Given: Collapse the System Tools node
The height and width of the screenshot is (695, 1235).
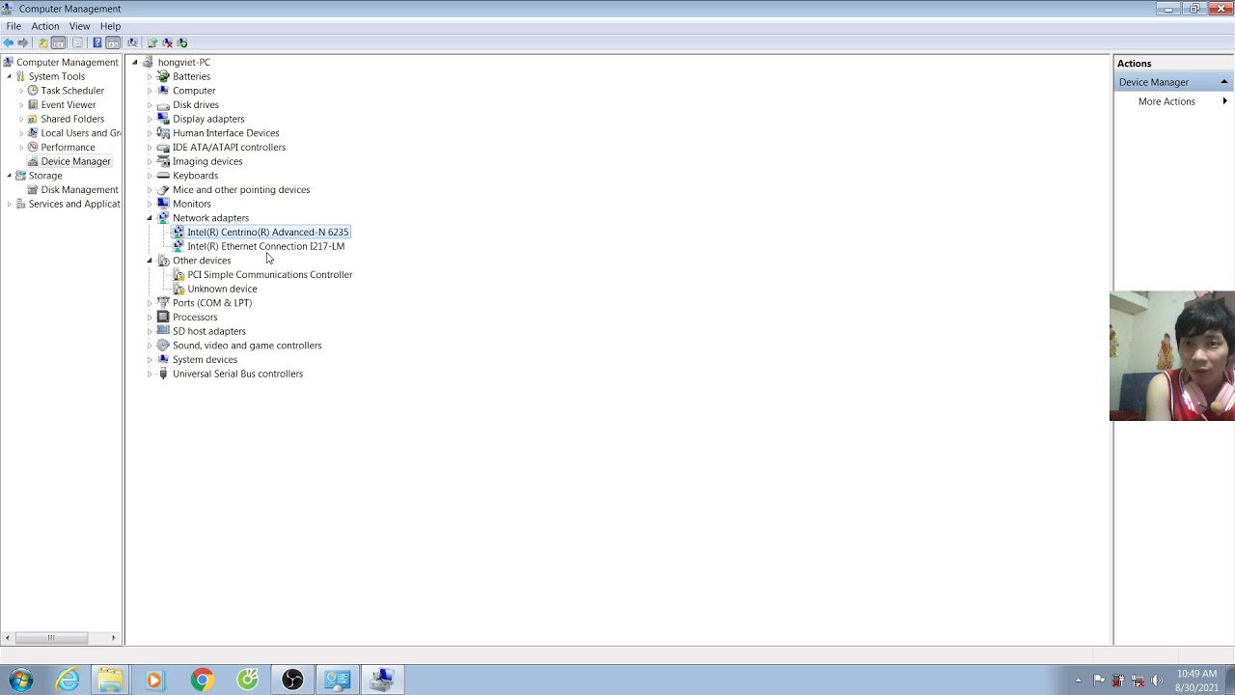Looking at the screenshot, I should pos(9,76).
